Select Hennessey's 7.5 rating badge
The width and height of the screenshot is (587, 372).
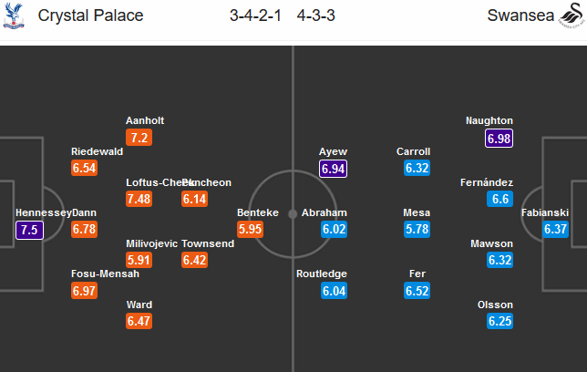point(29,230)
